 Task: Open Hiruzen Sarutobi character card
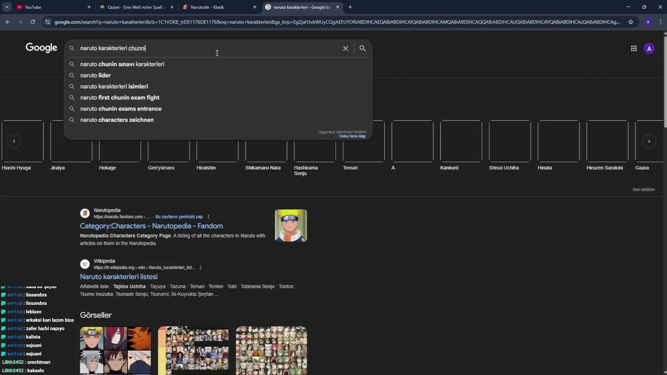coord(607,145)
